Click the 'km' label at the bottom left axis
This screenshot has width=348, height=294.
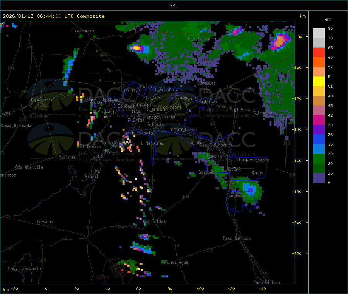[5, 290]
